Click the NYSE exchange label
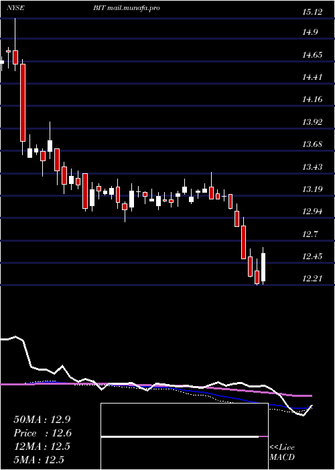Image resolution: width=335 pixels, height=470 pixels. tap(15, 8)
